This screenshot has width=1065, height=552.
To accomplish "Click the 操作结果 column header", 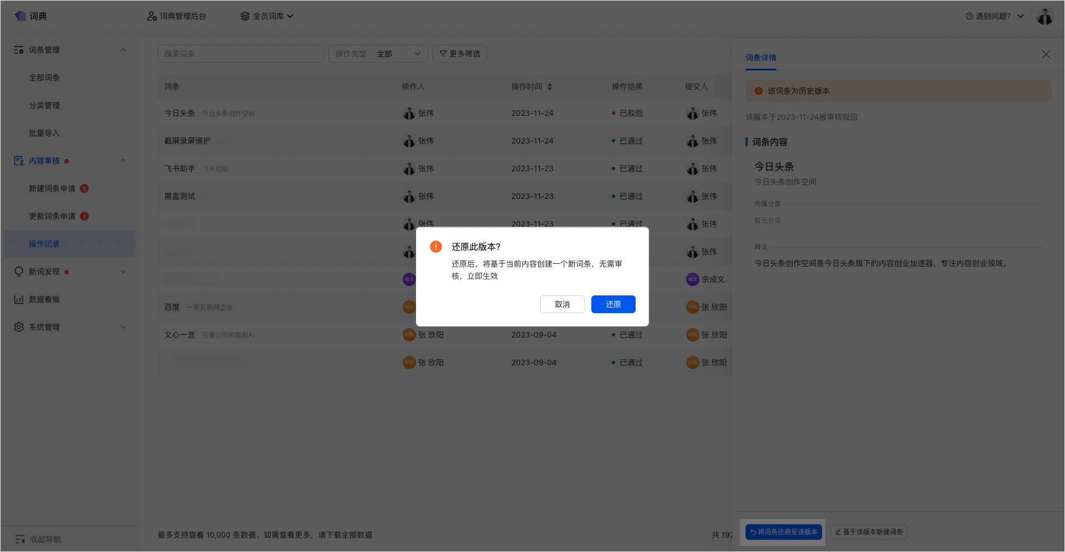I will click(627, 86).
